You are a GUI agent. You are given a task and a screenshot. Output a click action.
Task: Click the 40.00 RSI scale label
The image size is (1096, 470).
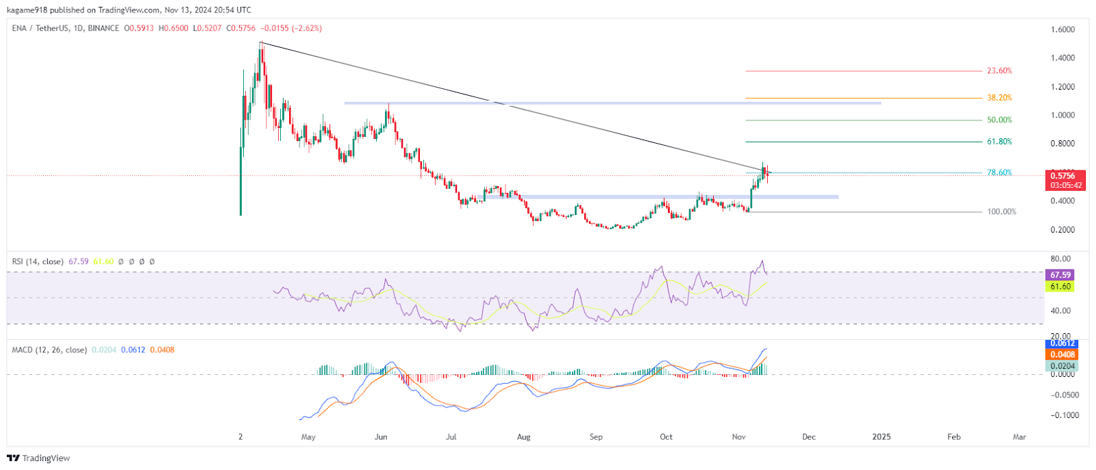click(x=1060, y=311)
